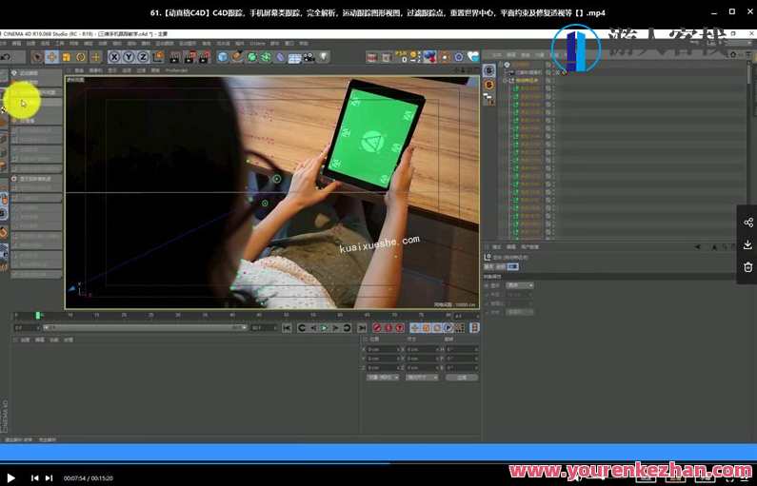Screen dimensions: 757x486
Task: Click the blue S icon beside Object Manager
Action: [x=489, y=71]
